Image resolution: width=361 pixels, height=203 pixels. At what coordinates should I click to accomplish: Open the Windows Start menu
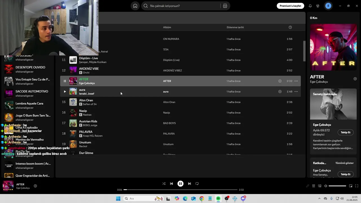click(118, 198)
